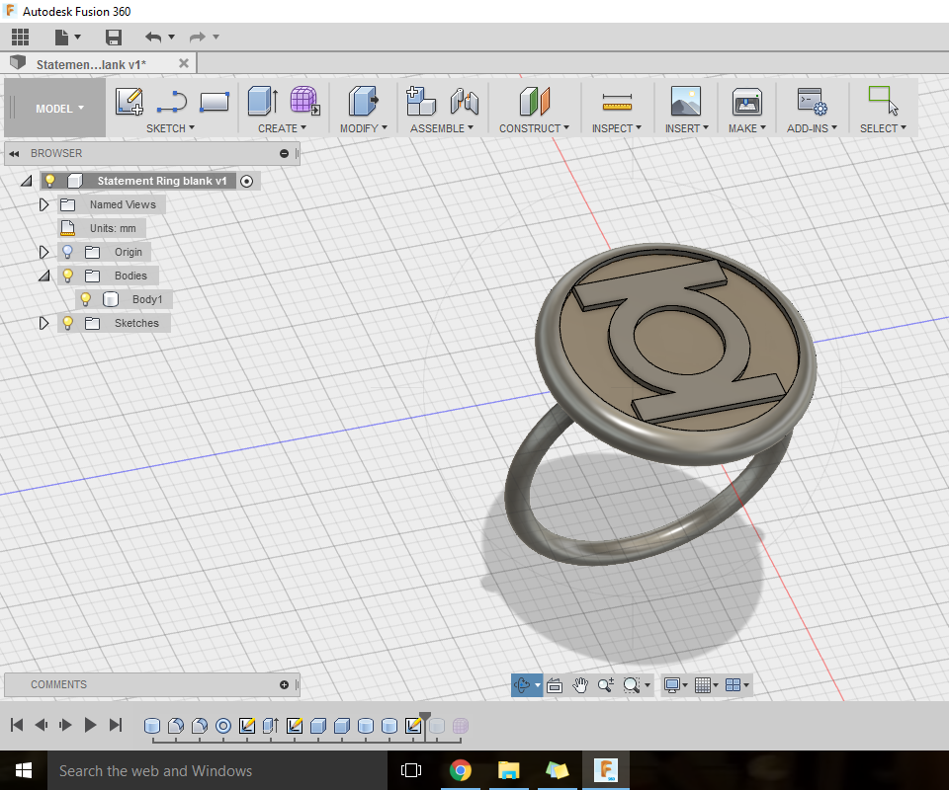Open the ASSEMBLE menu
This screenshot has height=790, width=949.
[442, 128]
